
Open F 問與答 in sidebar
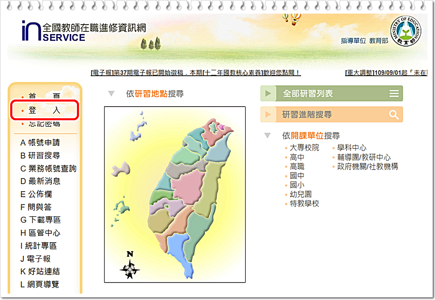36,207
